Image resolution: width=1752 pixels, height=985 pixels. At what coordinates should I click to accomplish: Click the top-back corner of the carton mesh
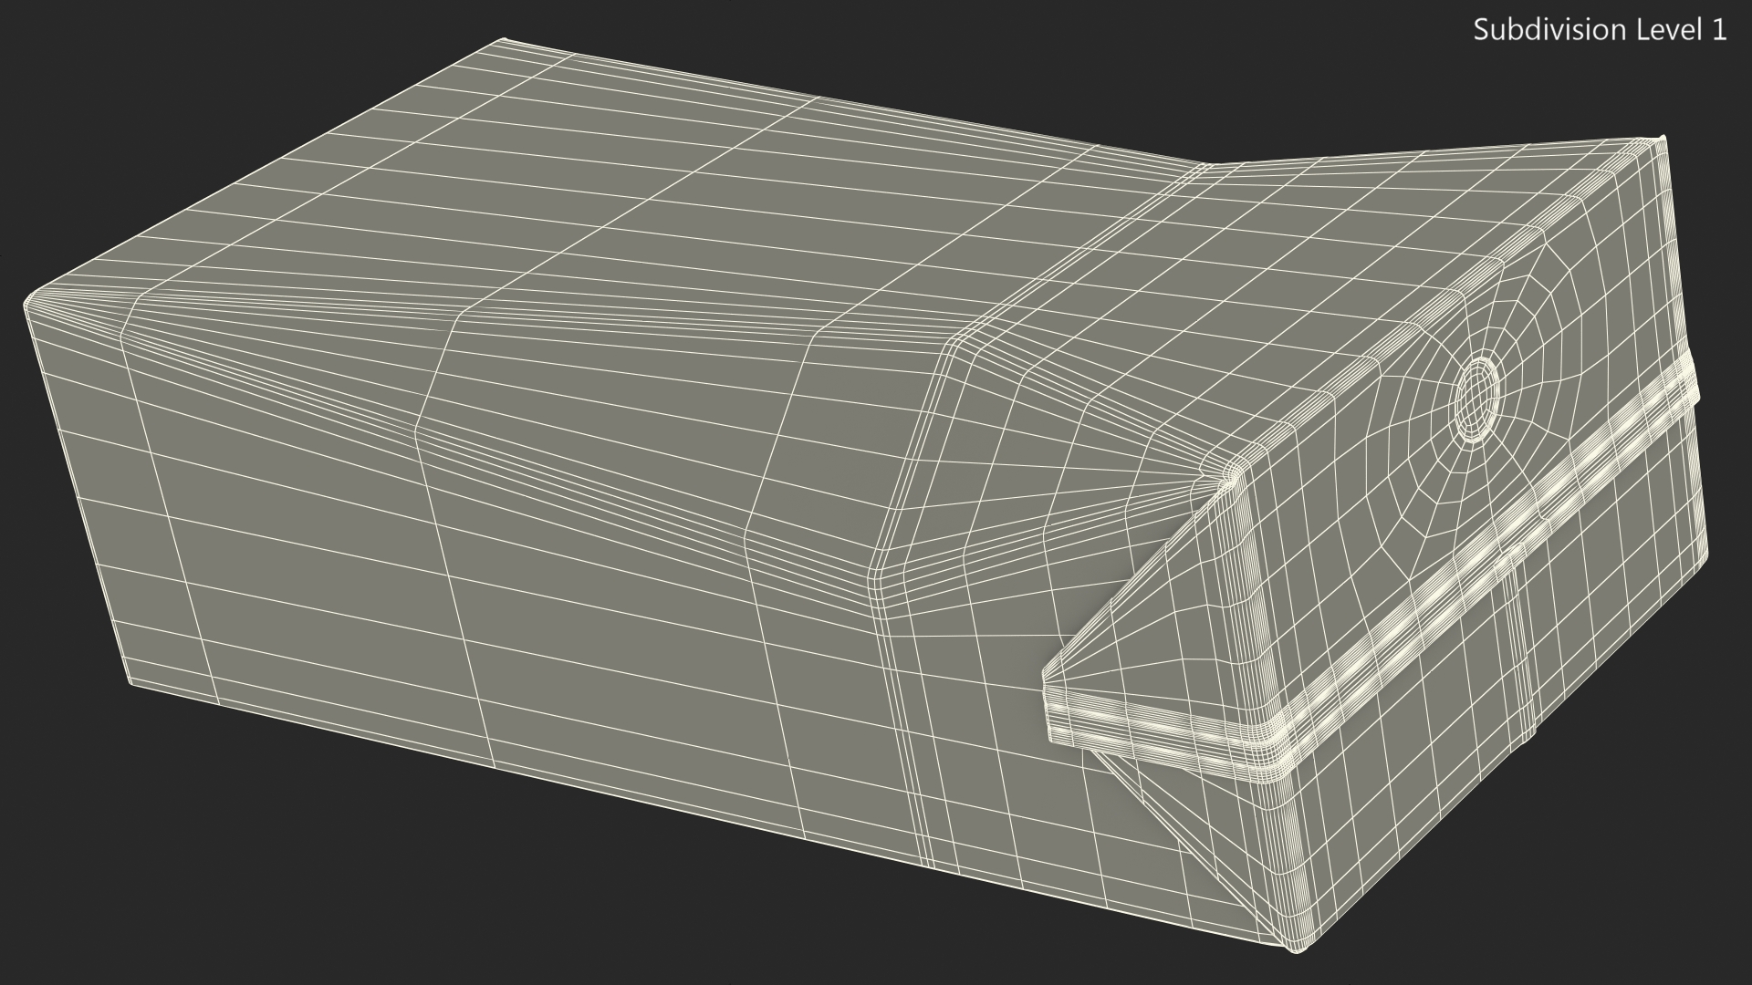click(x=505, y=41)
